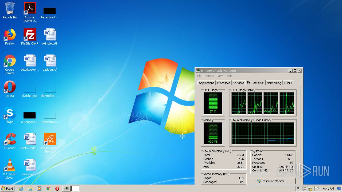Launch the FileZilla Client shortcut
Viewport: 342px width, 192px height.
pyautogui.click(x=30, y=37)
